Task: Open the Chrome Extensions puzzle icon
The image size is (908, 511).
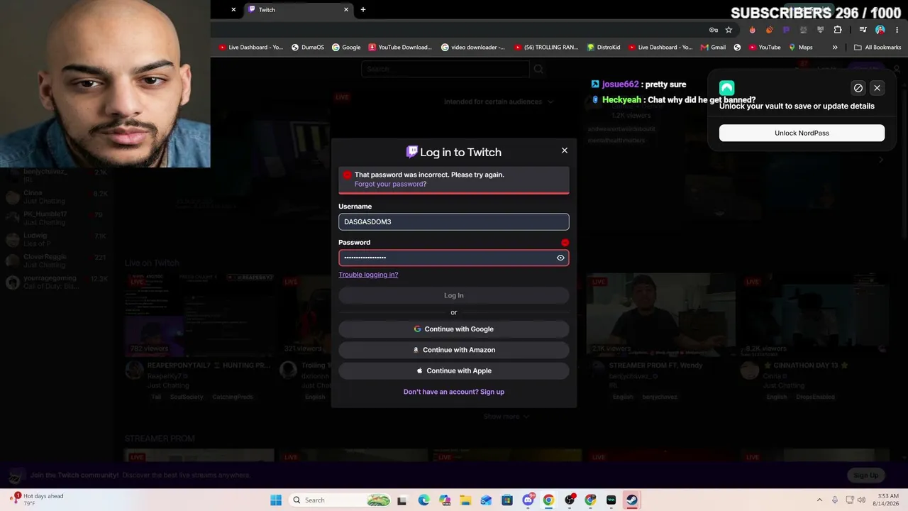Action: coord(838,30)
